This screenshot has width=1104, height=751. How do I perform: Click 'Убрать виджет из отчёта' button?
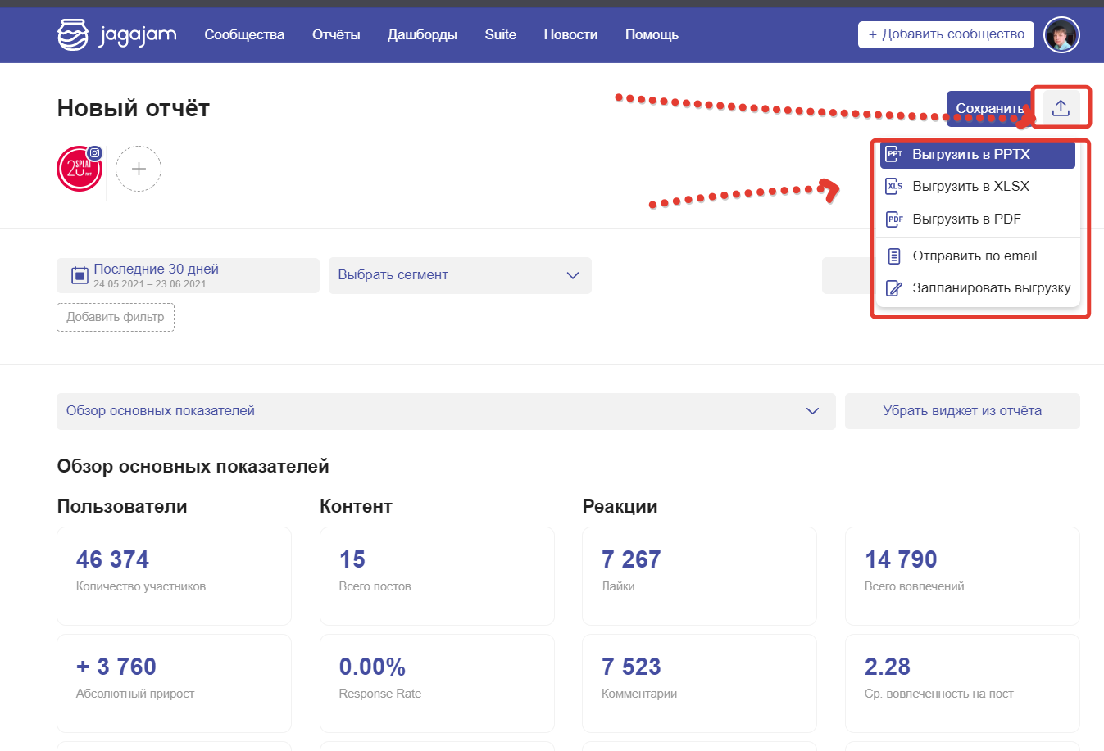pos(962,411)
